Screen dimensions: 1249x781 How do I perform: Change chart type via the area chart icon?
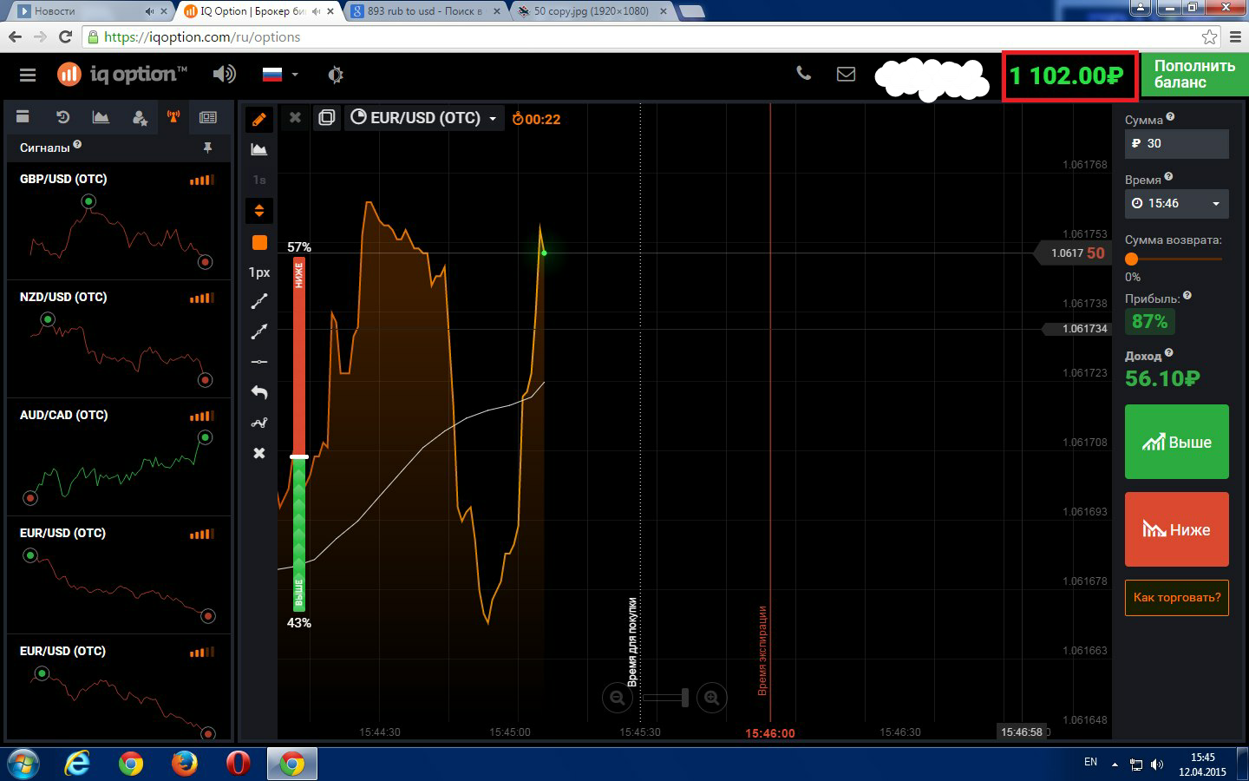(259, 149)
